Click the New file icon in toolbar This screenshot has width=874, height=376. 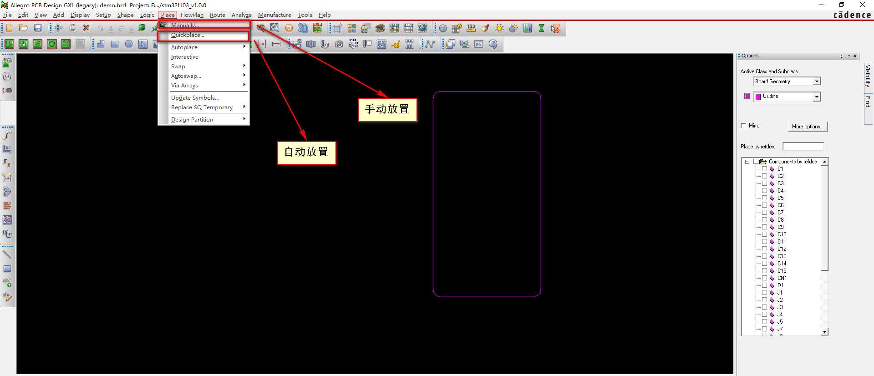[x=9, y=28]
